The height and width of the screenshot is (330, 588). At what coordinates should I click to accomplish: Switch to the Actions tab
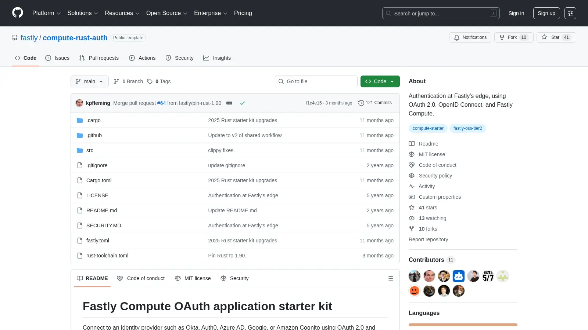pos(142,58)
